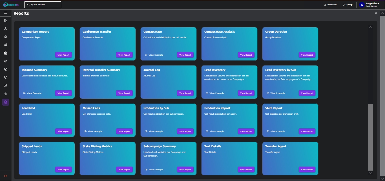View Example of Inbound Summary report
This screenshot has width=385, height=181.
[32, 93]
